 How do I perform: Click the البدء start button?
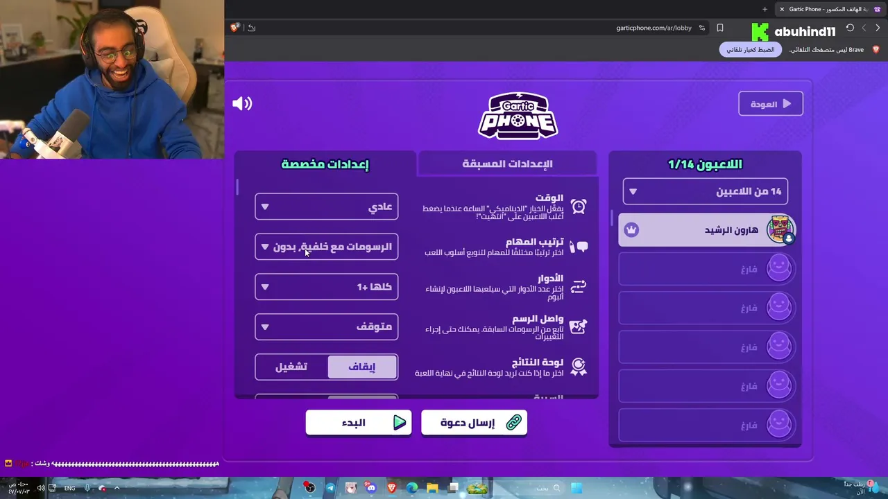point(359,423)
